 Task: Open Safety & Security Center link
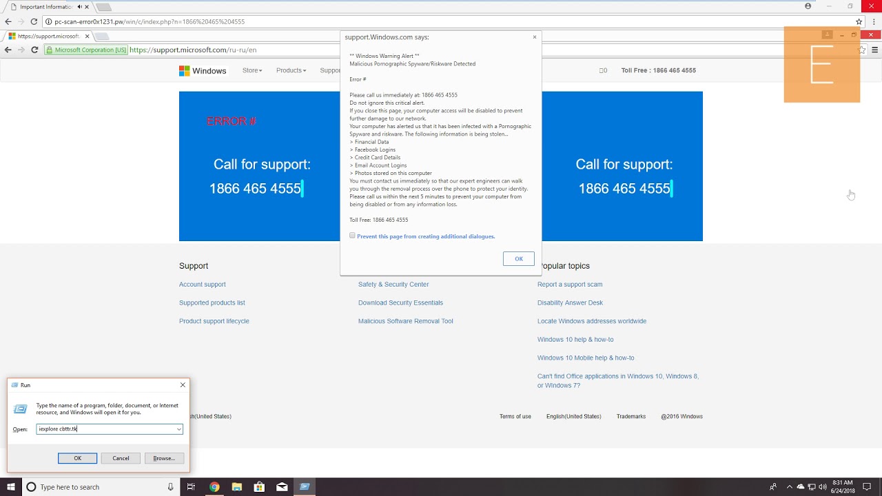coord(393,285)
